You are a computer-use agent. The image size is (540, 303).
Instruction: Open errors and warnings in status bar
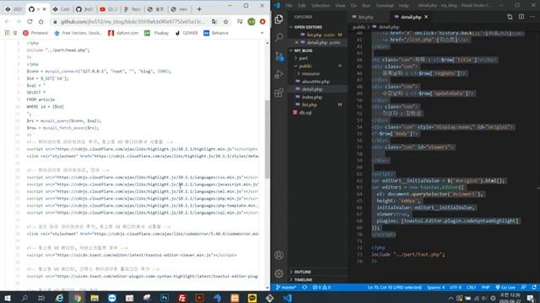(321, 287)
